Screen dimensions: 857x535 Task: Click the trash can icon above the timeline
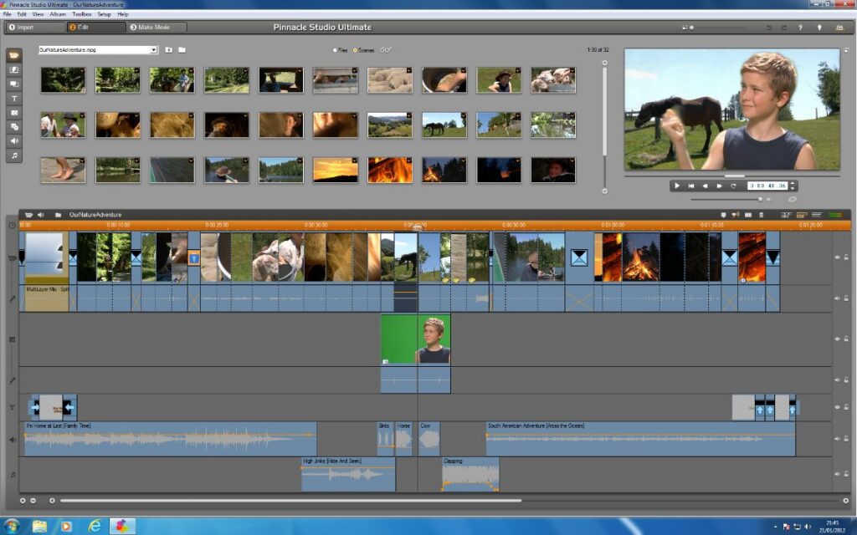pos(761,215)
